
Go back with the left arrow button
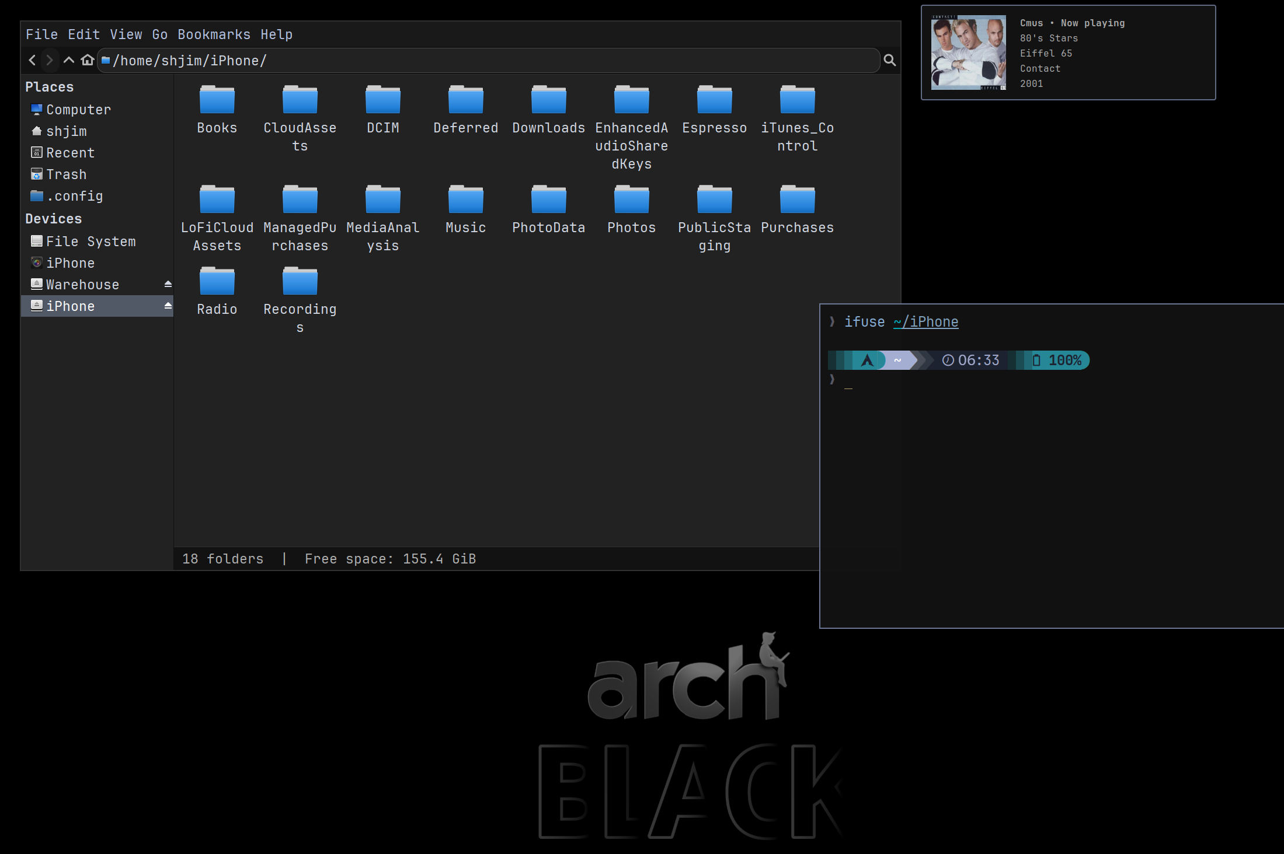click(x=33, y=60)
